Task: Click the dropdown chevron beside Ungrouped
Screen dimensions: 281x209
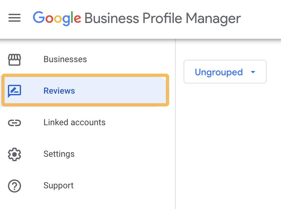Action: pyautogui.click(x=253, y=72)
